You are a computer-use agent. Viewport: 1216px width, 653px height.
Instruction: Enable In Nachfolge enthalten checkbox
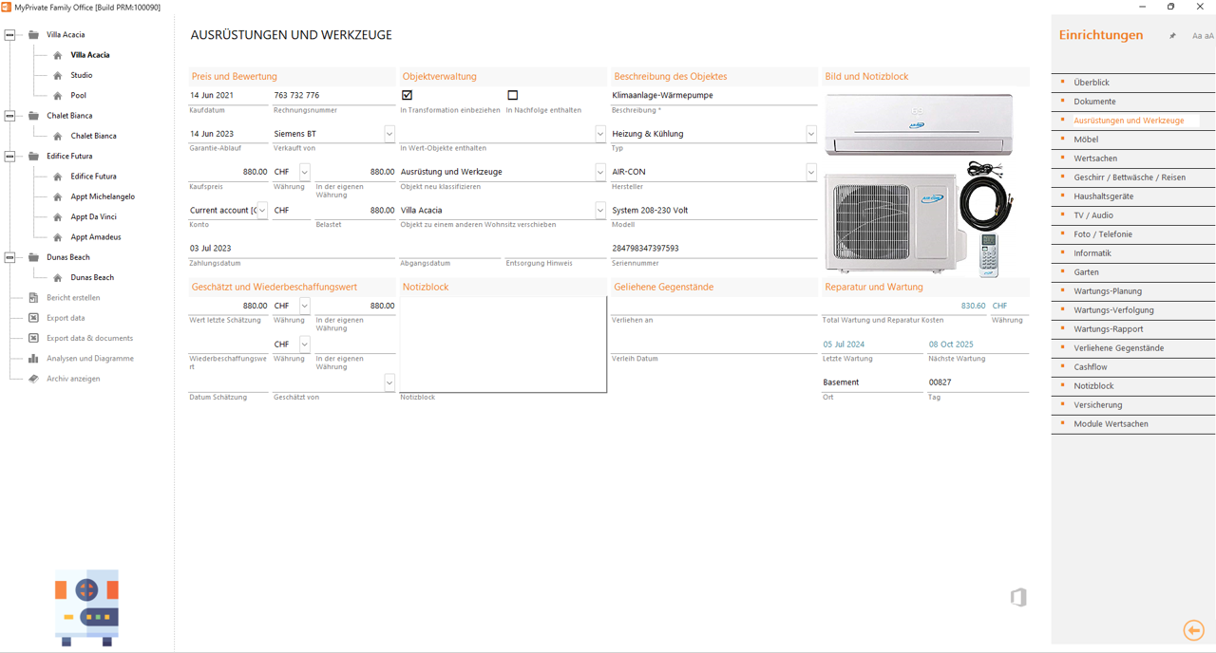point(512,95)
